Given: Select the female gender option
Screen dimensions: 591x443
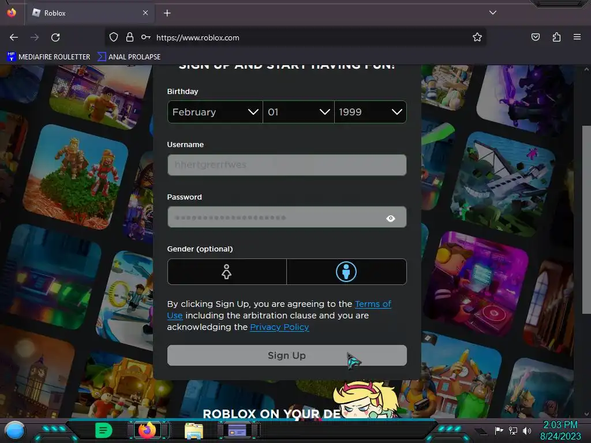Looking at the screenshot, I should [x=227, y=272].
